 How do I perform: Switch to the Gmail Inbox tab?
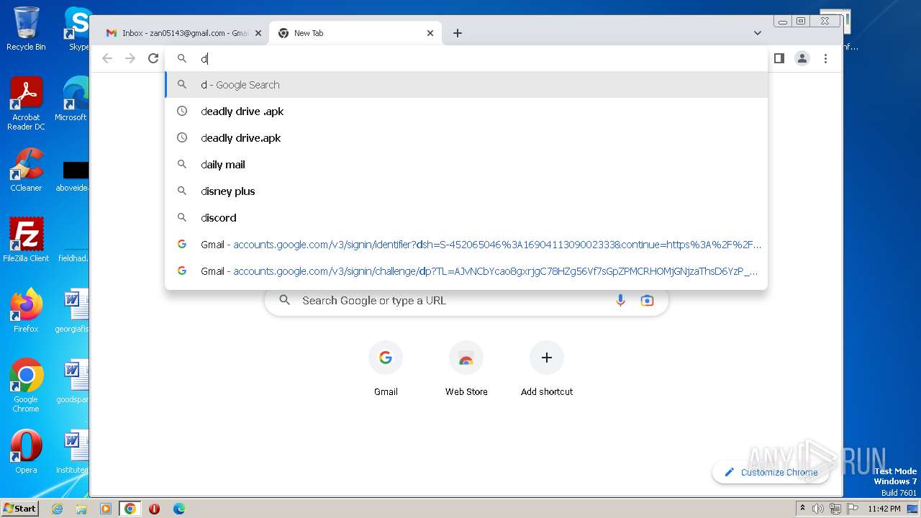182,33
